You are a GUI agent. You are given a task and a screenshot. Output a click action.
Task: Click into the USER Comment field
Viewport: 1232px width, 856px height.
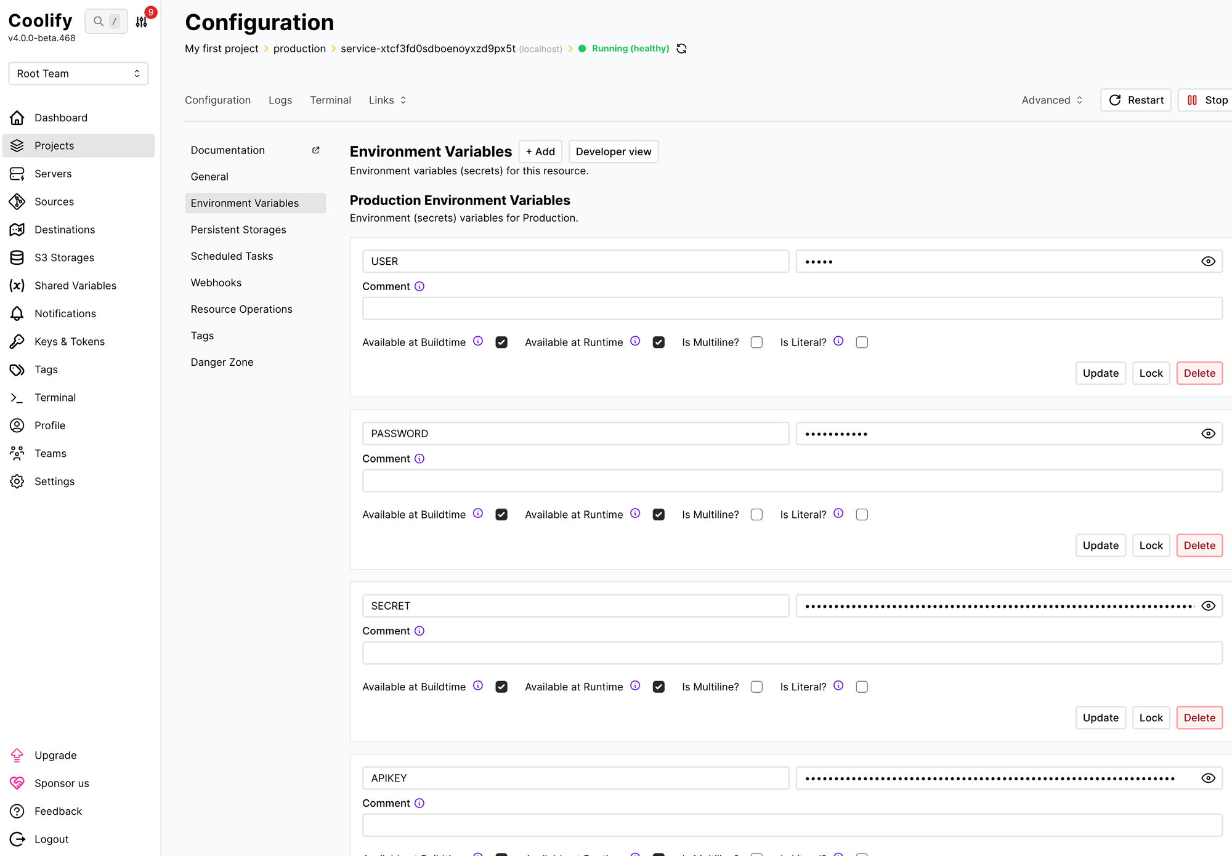(x=792, y=309)
